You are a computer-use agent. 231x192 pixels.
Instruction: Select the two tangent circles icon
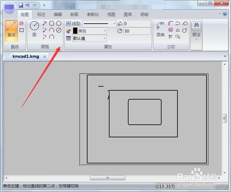[178, 37]
